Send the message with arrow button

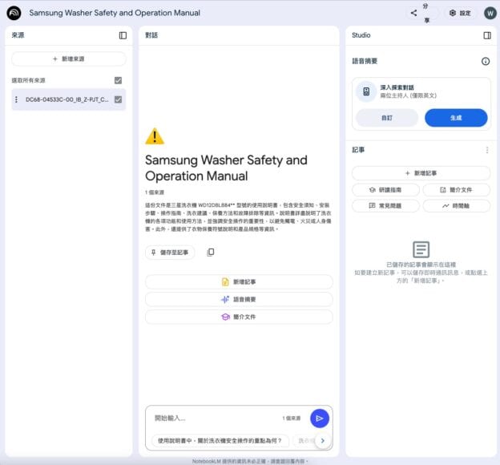pyautogui.click(x=319, y=418)
